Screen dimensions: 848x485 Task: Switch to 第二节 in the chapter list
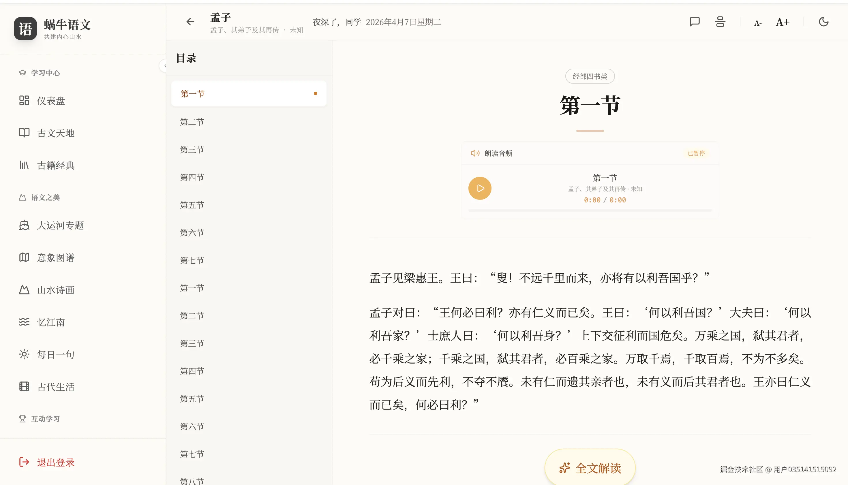coord(192,122)
